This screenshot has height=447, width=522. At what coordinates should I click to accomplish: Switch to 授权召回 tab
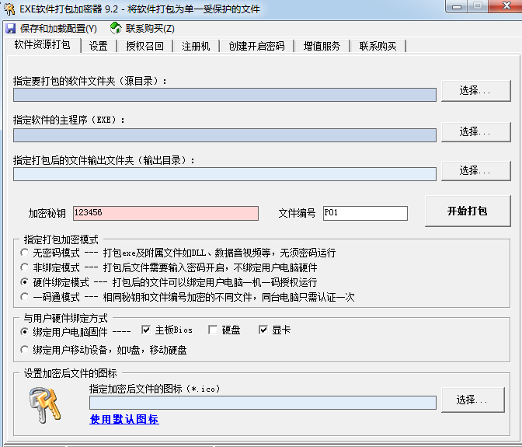click(x=144, y=46)
